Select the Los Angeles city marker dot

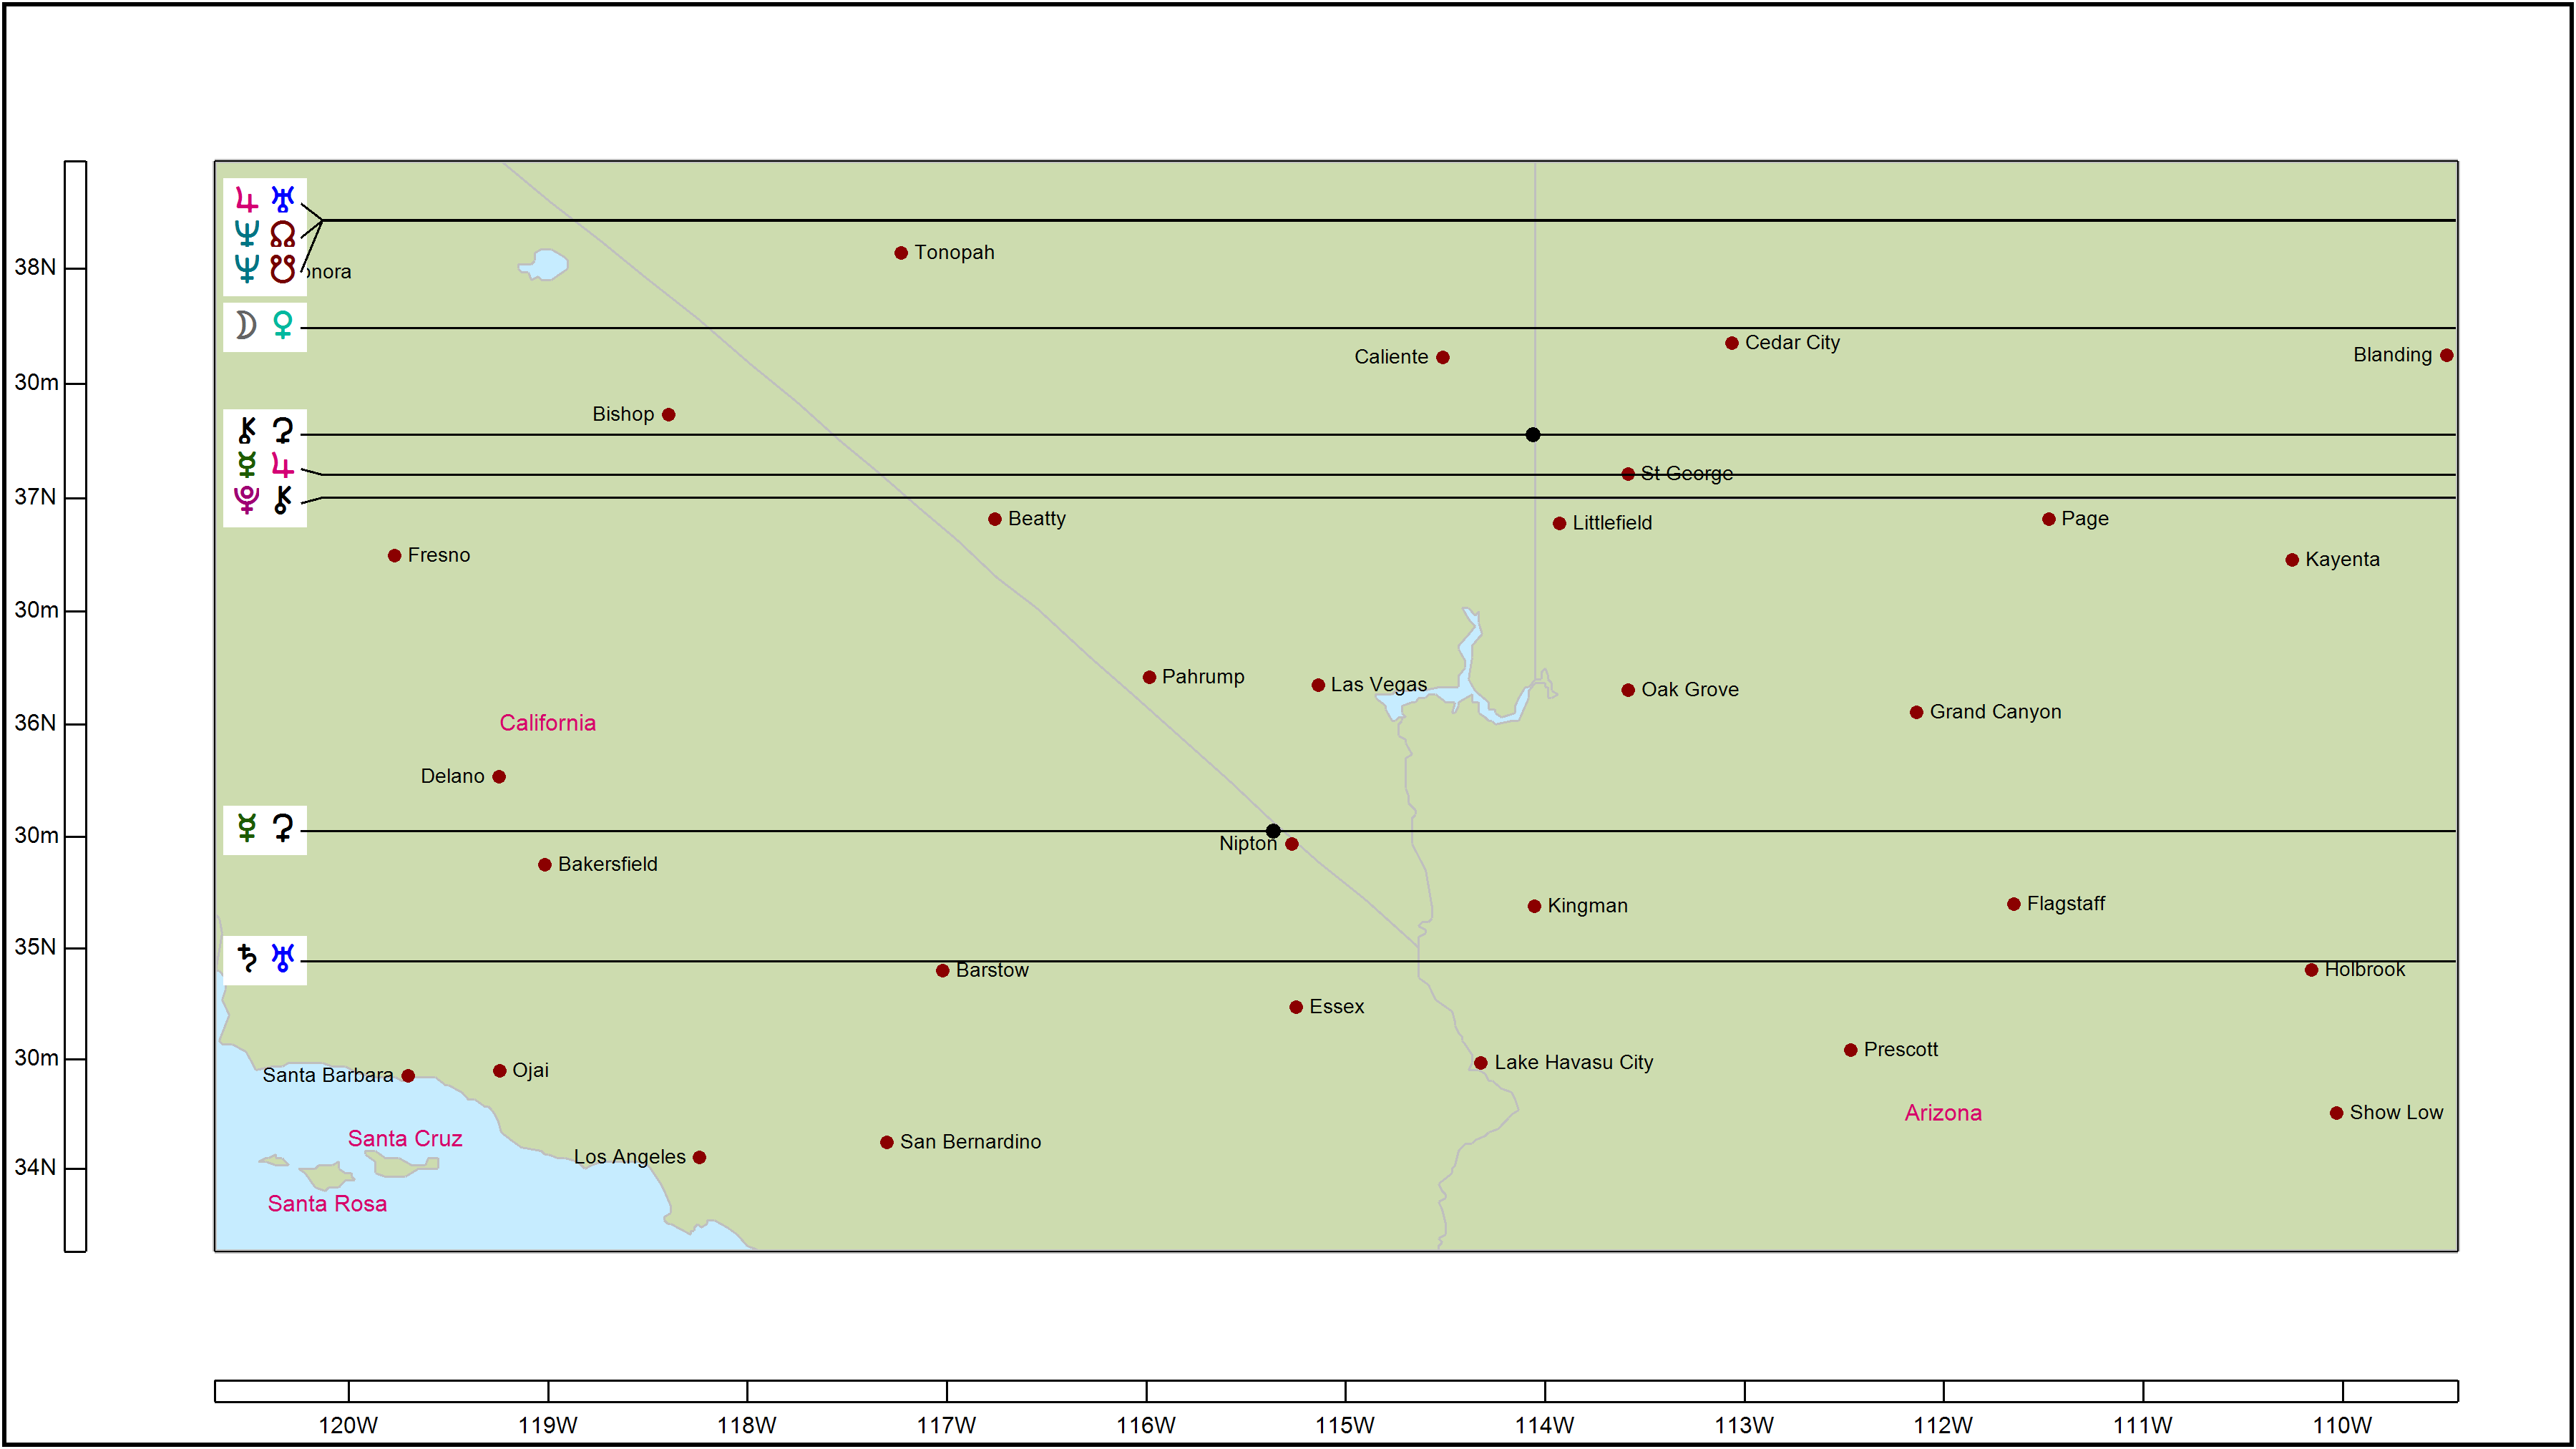click(x=700, y=1157)
